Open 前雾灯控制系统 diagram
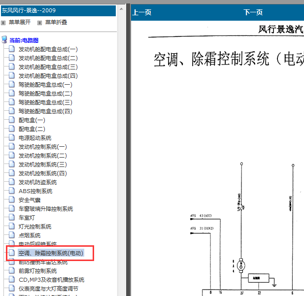This screenshot has height=296, width=304. point(37,271)
